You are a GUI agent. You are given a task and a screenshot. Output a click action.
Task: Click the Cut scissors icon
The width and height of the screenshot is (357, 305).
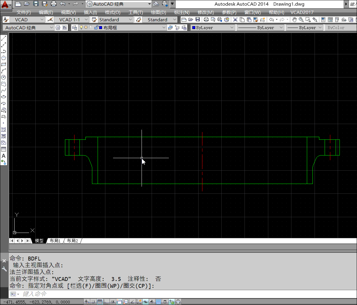coord(235,20)
